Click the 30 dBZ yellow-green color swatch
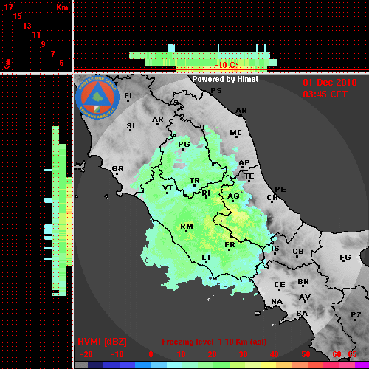The height and width of the screenshot is (369, 369). click(243, 365)
